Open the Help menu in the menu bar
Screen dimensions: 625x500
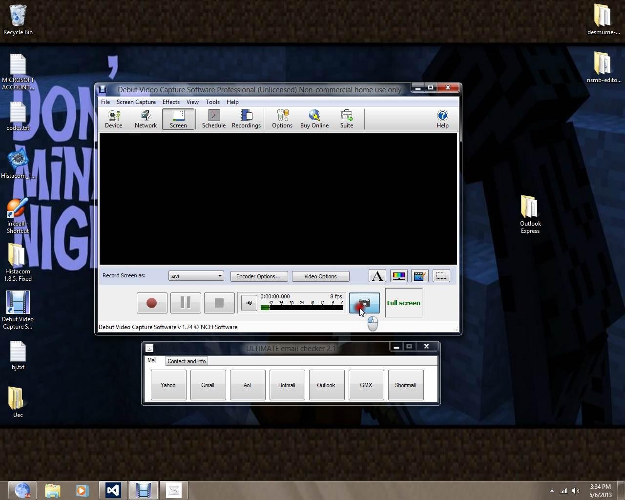(x=232, y=102)
